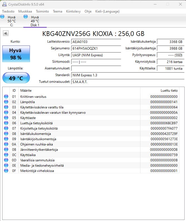Click the Hyvä 98 % health status button
Screen dimensions: 186x221
pos(16,54)
